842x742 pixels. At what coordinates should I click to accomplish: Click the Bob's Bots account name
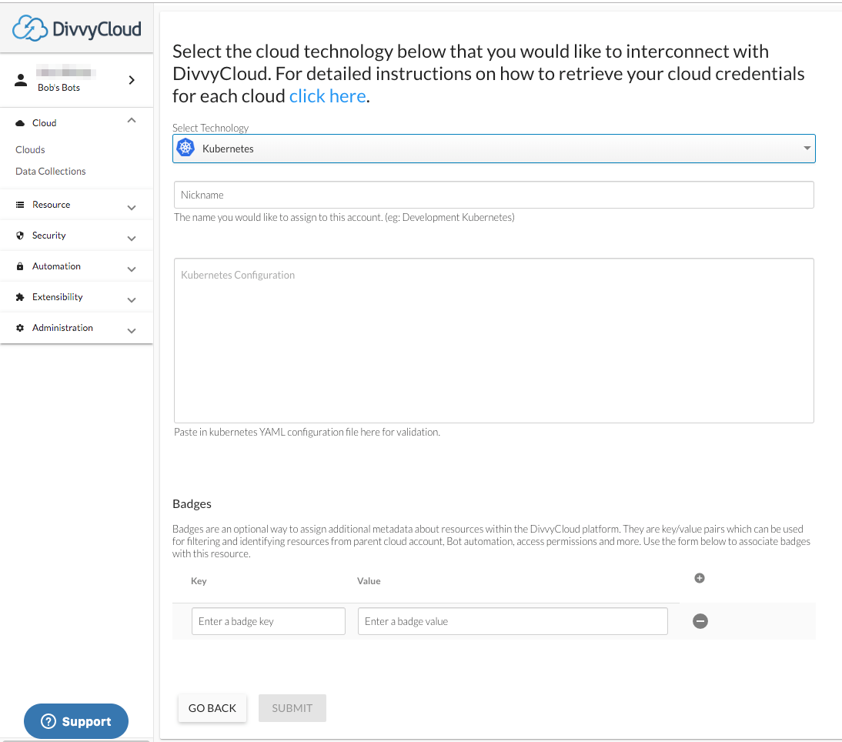[x=58, y=88]
